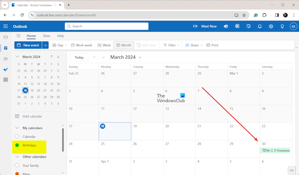The width and height of the screenshot is (299, 175).
Task: Go to next month in mini calendar
Action: point(58,57)
